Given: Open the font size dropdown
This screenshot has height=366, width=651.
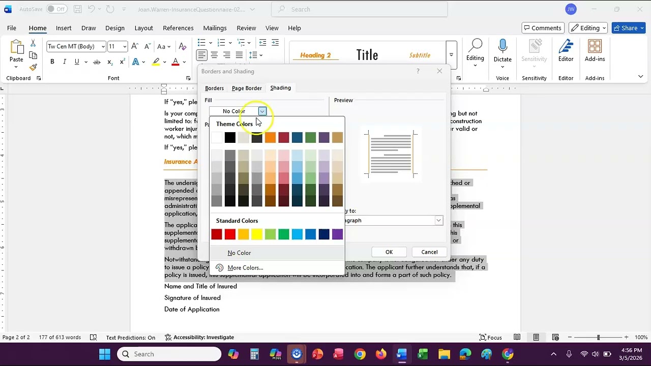Looking at the screenshot, I should (125, 47).
